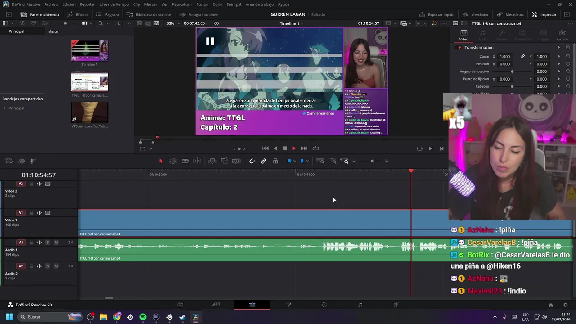Click Full Extent Zoom icon
This screenshot has width=576, height=324.
[x=320, y=161]
